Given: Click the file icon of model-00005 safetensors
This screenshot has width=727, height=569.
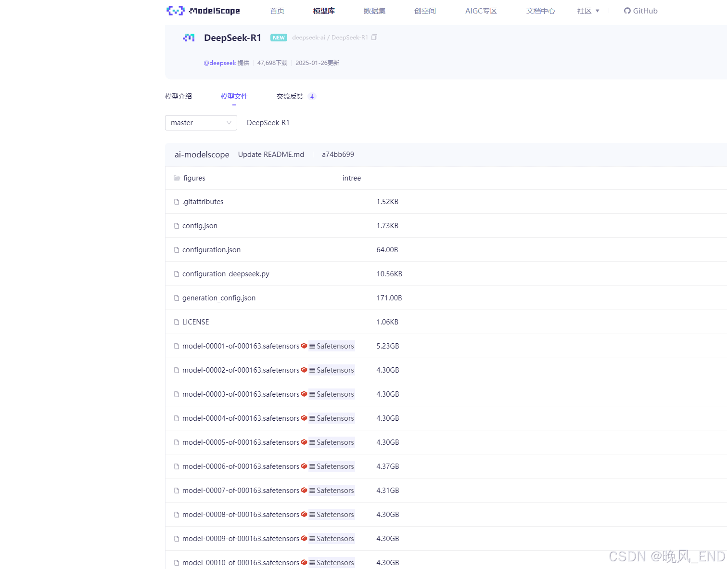Looking at the screenshot, I should click(x=177, y=442).
